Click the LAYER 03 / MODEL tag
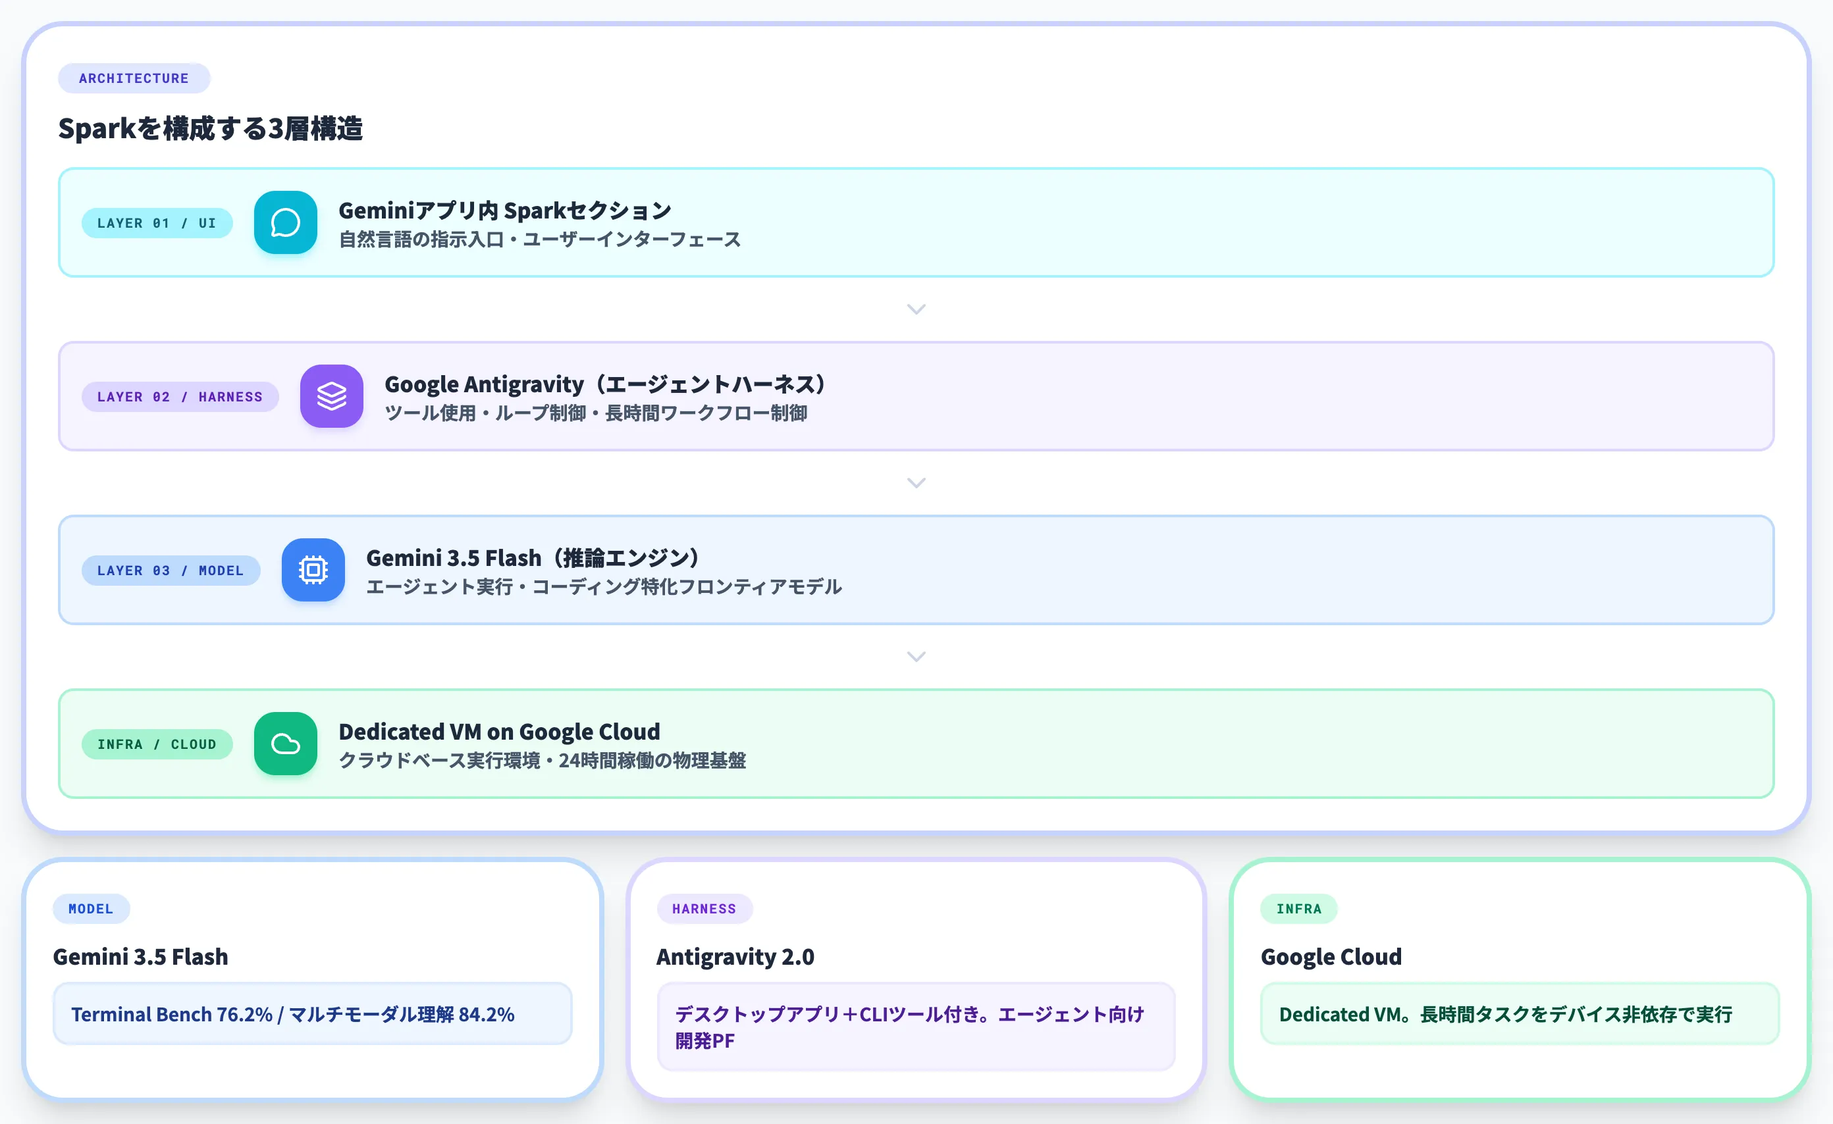 171,571
